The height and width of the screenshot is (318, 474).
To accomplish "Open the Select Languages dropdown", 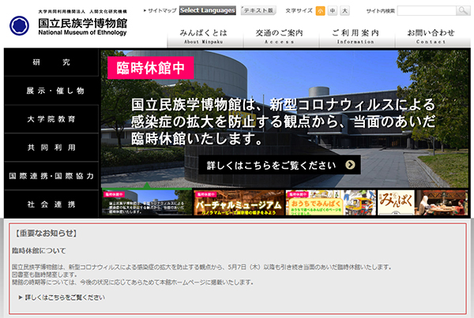I will [207, 10].
